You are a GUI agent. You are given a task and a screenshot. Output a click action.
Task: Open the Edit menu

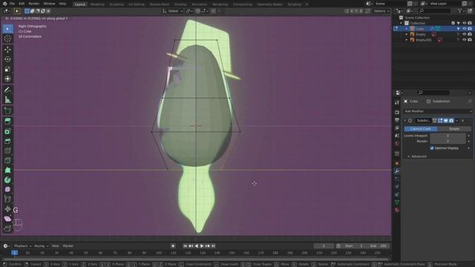22,4
